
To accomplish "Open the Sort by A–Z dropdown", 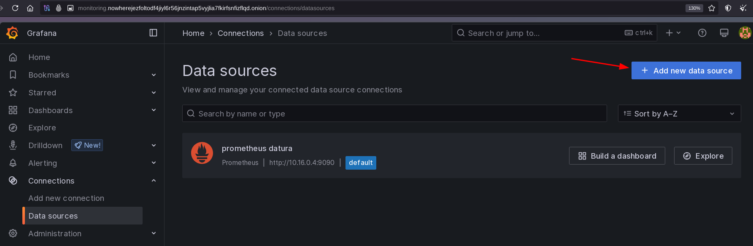I will coord(679,114).
